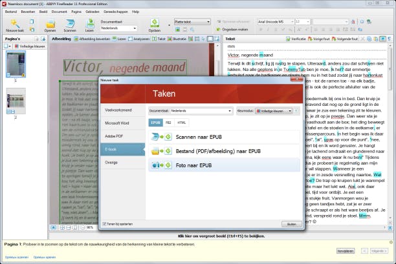Click the Opslaan save icon
This screenshot has height=264, width=396.
tap(154, 23)
